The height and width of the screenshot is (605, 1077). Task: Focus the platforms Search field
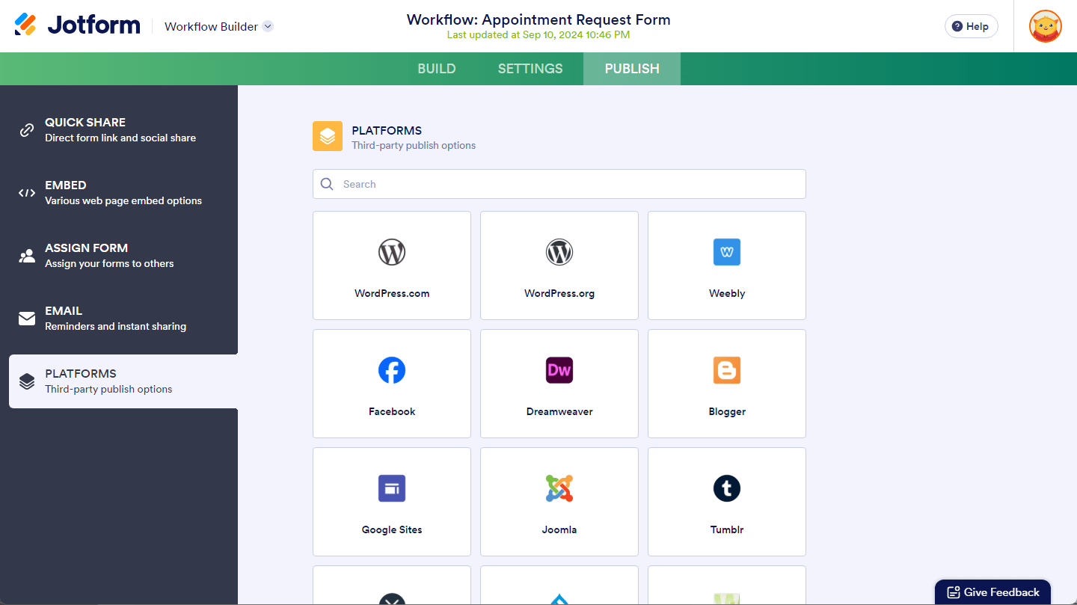point(559,184)
